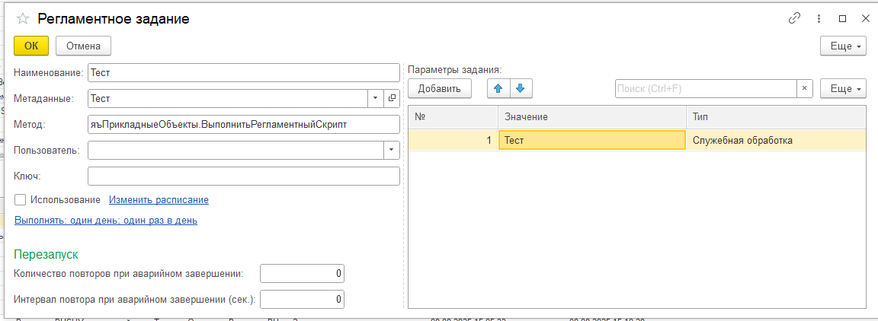The height and width of the screenshot is (321, 878).
Task: Sort table by Значение column header
Action: click(x=591, y=116)
